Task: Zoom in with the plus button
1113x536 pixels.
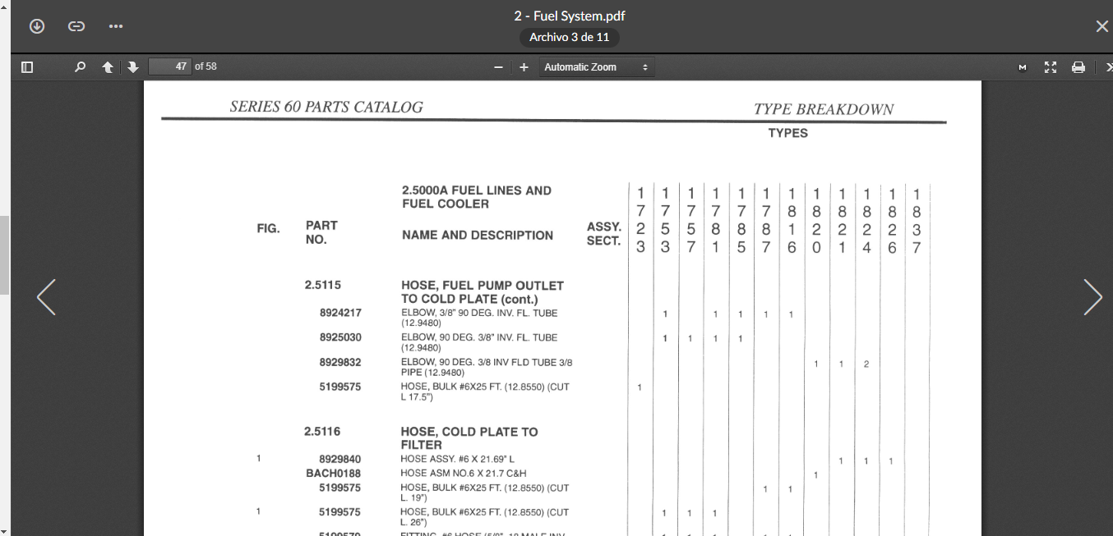Action: [524, 67]
